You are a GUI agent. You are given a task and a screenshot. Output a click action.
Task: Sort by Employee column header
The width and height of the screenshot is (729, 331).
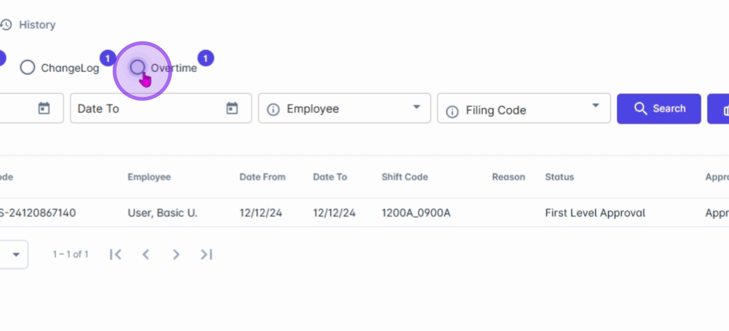pos(149,177)
